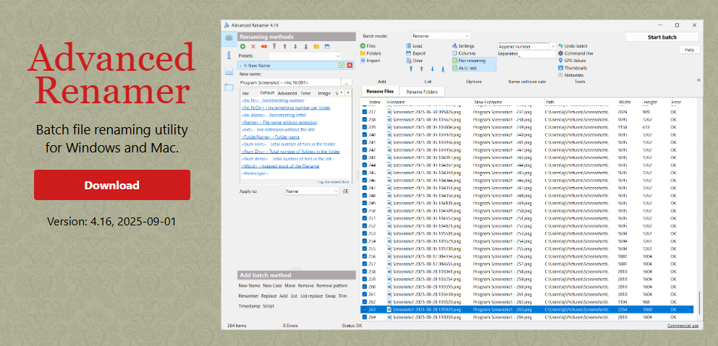
Task: Click the Separator input field
Action: 536,54
